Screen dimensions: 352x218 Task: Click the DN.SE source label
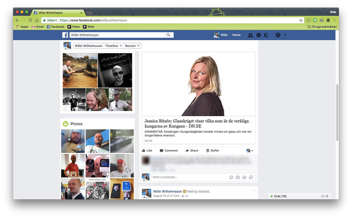[x=148, y=141]
